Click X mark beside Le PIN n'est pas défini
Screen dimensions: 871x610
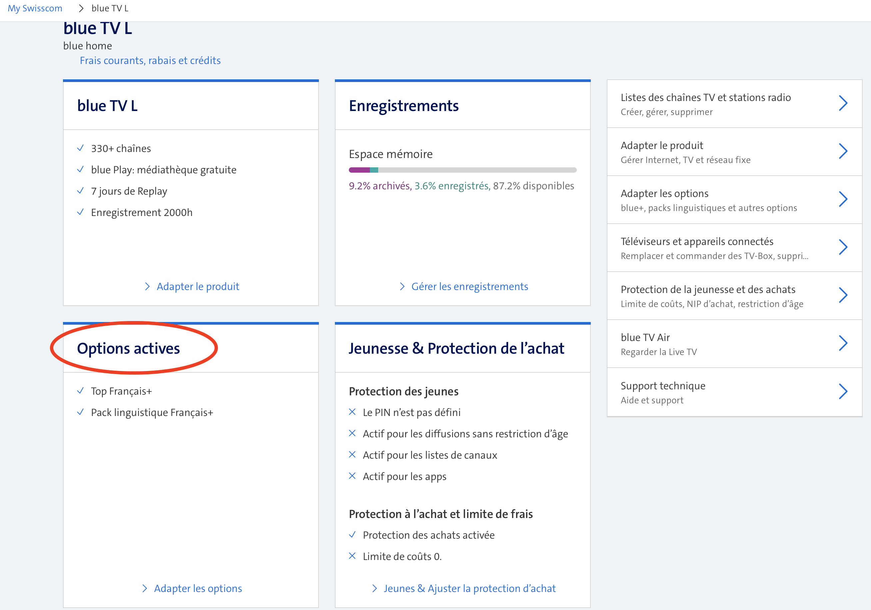(352, 412)
